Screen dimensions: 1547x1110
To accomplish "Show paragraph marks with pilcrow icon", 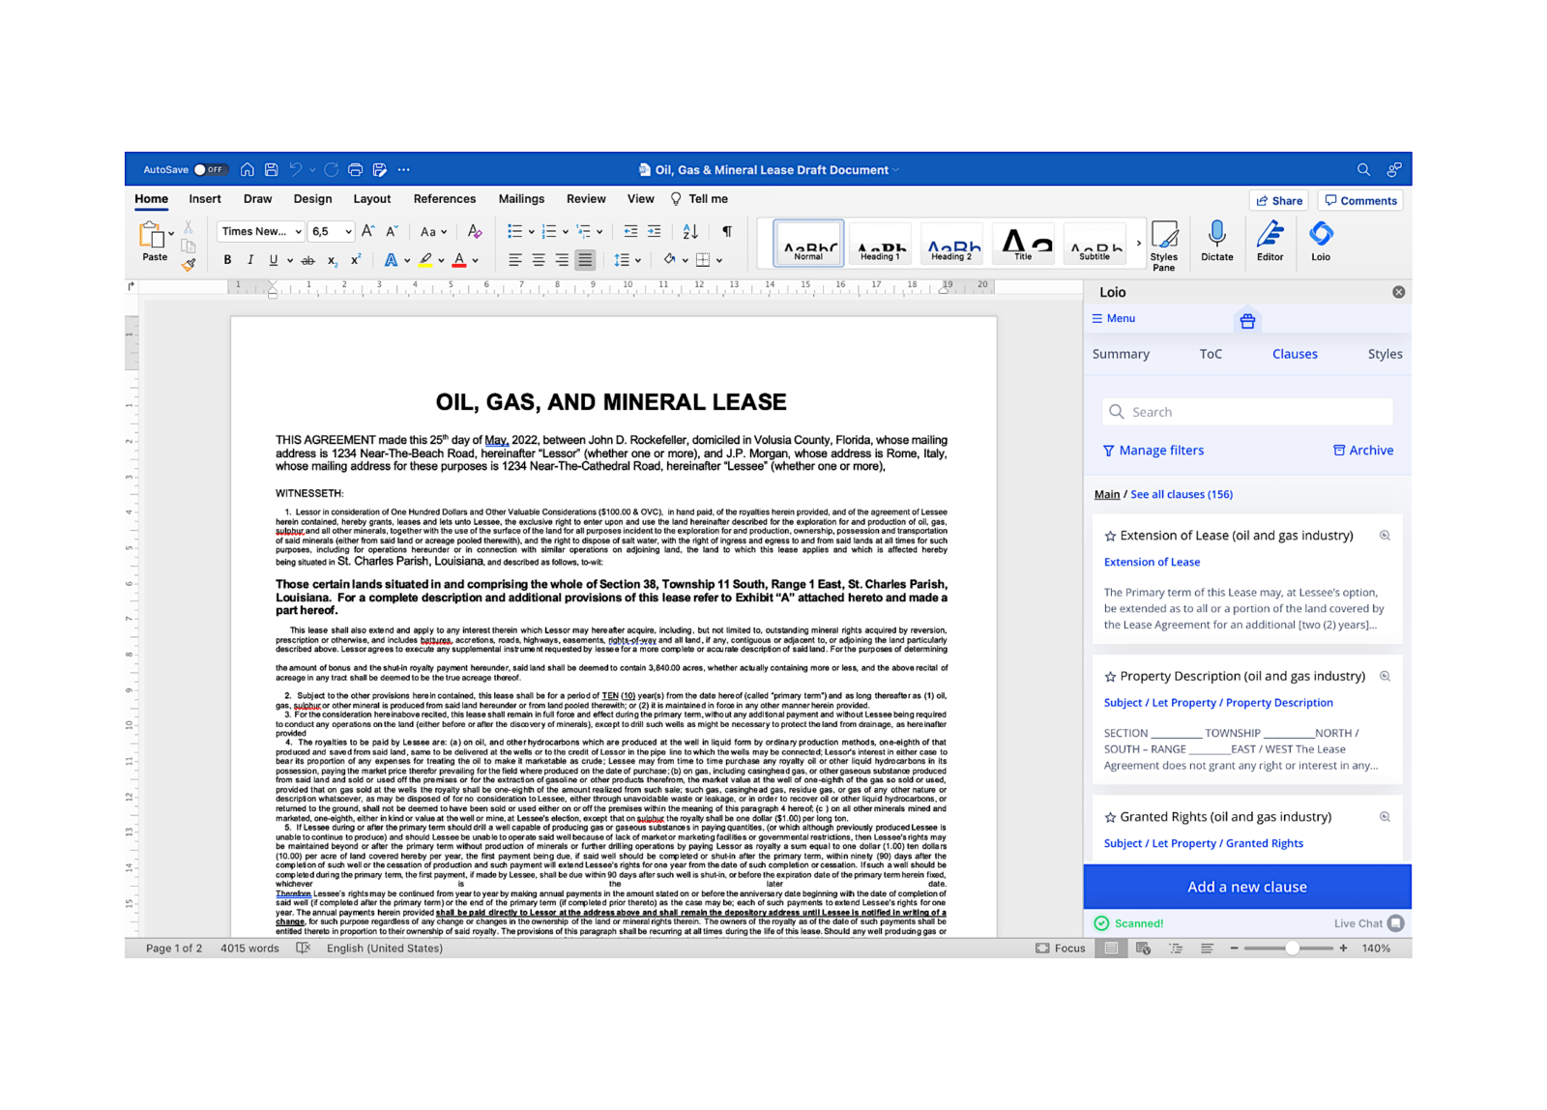I will pos(727,231).
